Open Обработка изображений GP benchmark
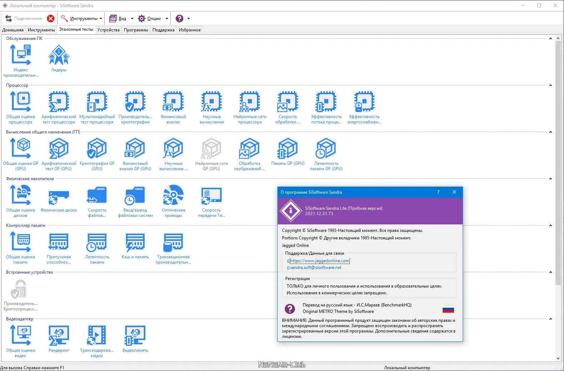This screenshot has width=564, height=371. pyautogui.click(x=250, y=154)
